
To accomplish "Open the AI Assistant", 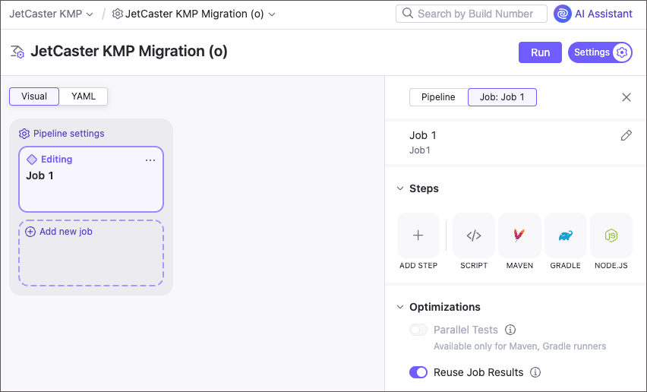I will [x=594, y=14].
